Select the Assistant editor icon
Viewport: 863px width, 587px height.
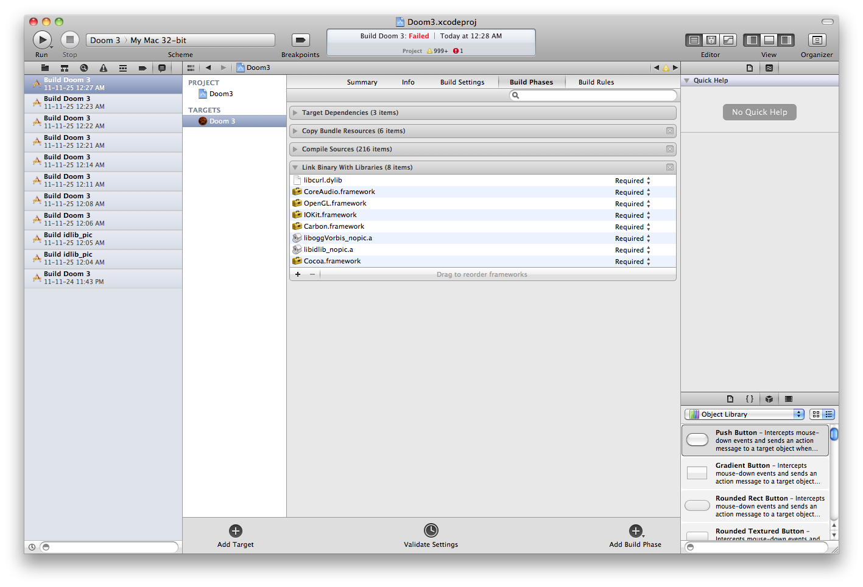point(711,40)
